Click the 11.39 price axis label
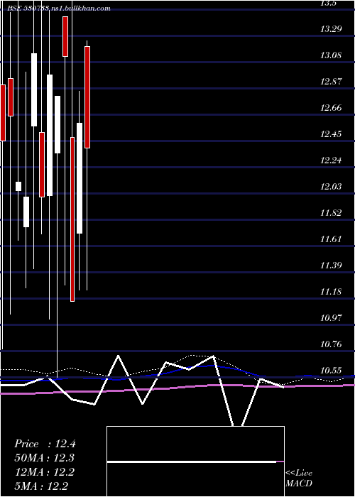Image resolution: width=355 pixels, height=497 pixels. [x=331, y=266]
